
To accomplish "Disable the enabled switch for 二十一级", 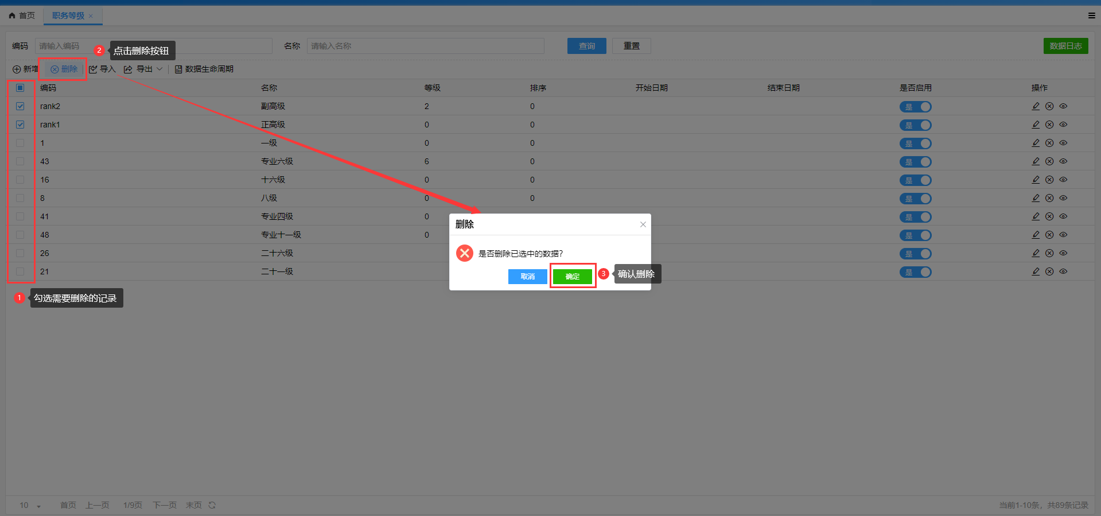I will (x=915, y=272).
